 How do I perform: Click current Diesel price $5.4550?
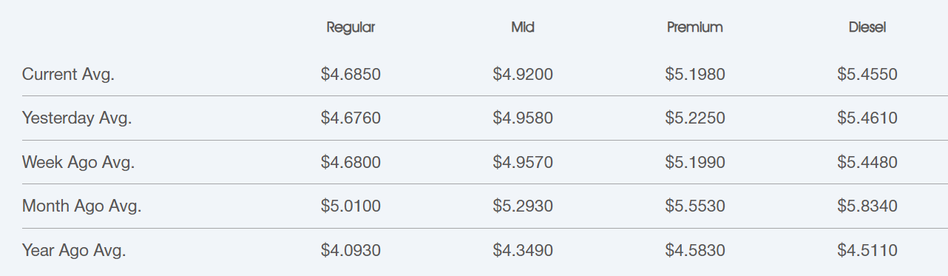click(x=867, y=74)
